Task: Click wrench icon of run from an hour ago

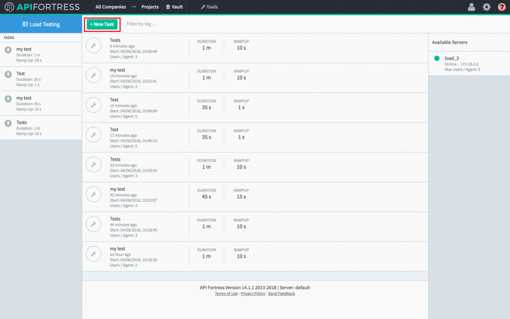Action: (93, 254)
